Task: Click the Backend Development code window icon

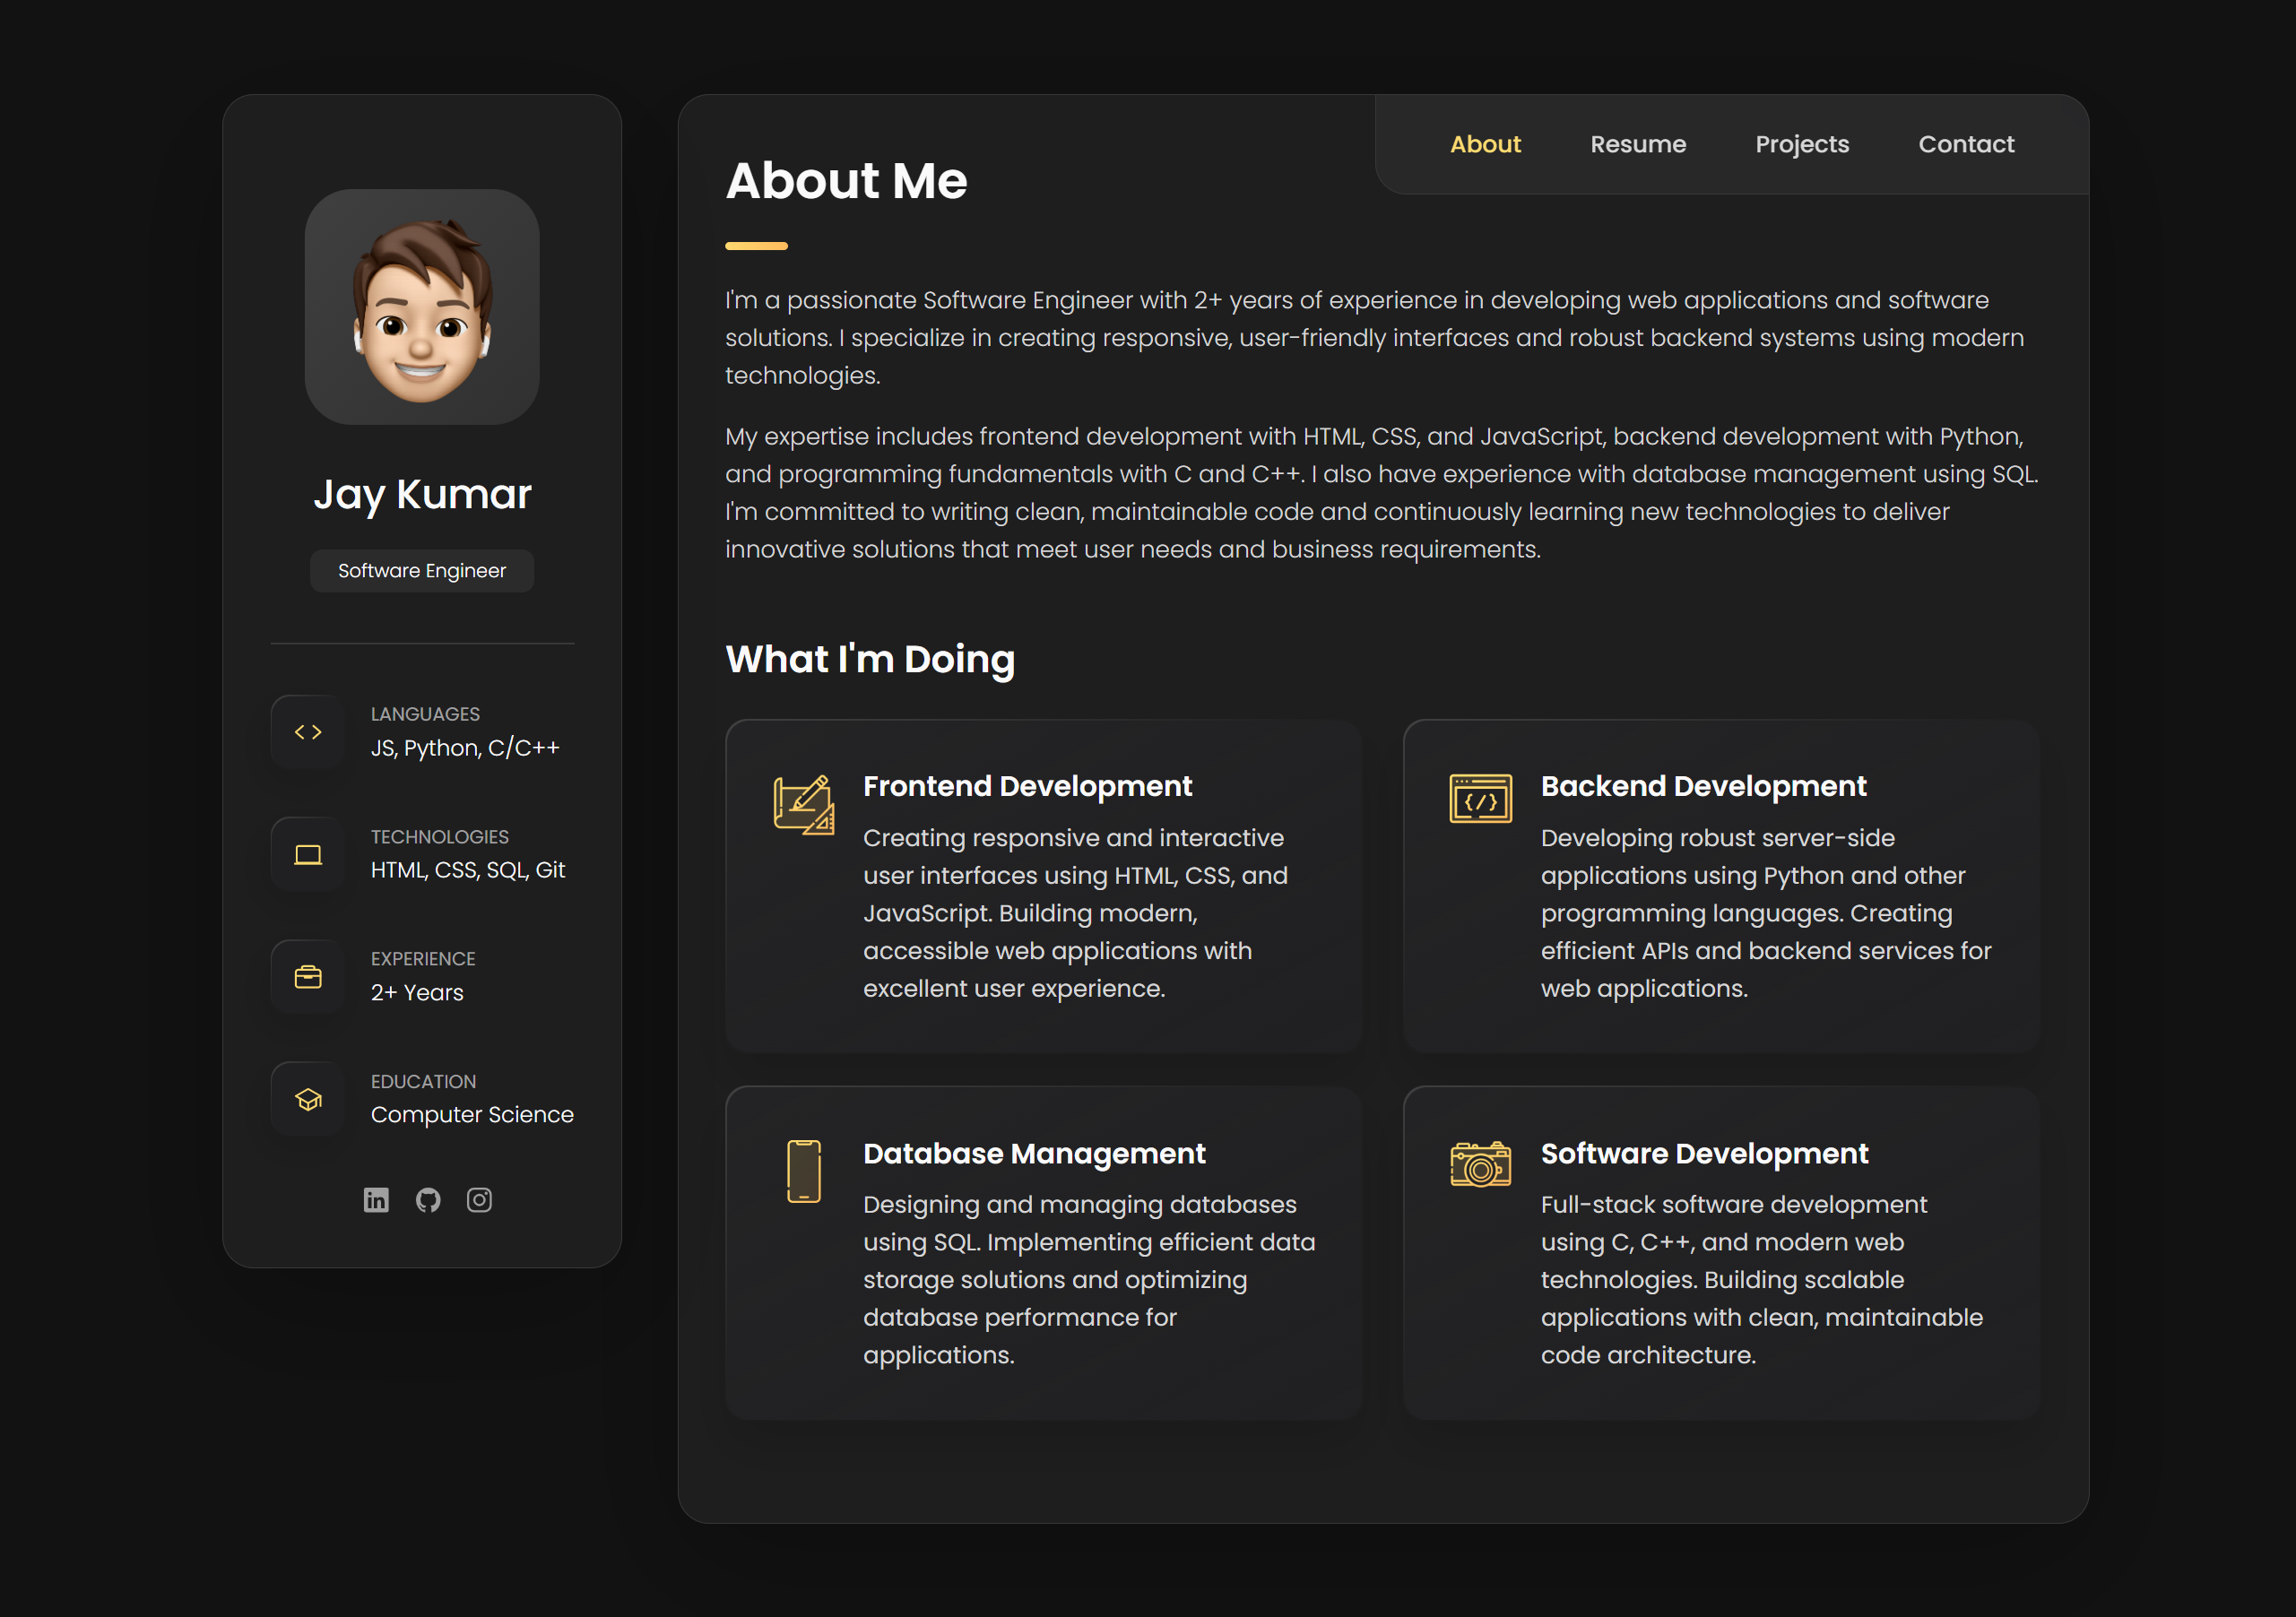Action: pyautogui.click(x=1480, y=798)
